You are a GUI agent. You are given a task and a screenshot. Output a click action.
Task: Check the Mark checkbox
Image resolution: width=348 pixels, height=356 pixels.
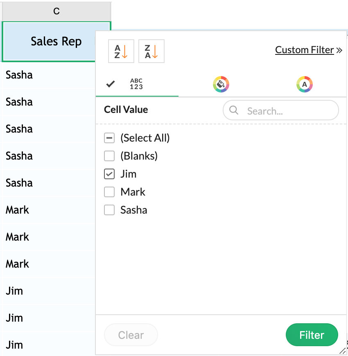(x=109, y=192)
